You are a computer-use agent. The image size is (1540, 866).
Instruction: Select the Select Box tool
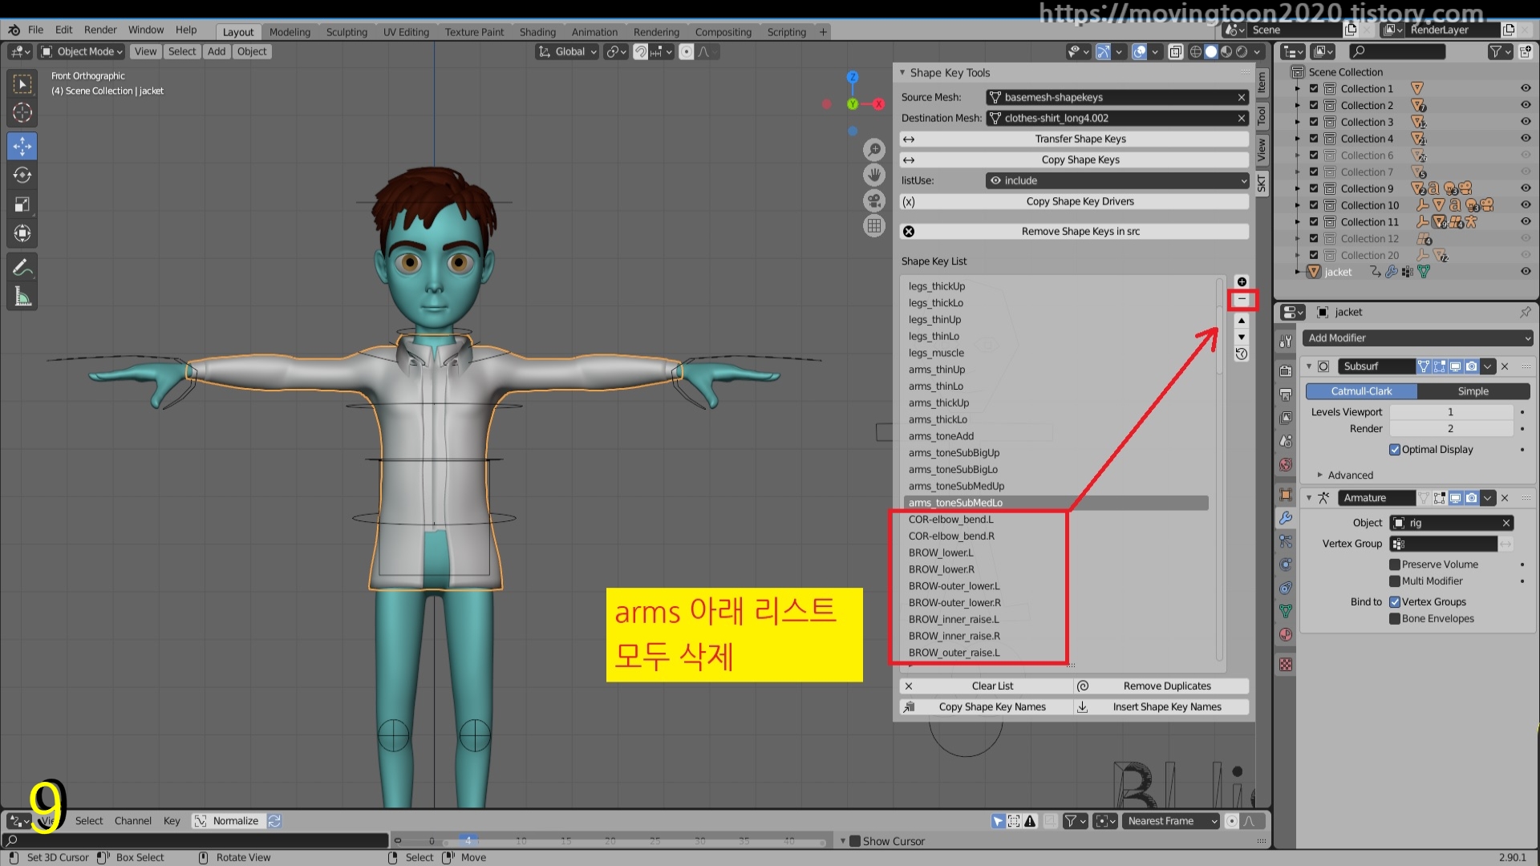[x=22, y=84]
